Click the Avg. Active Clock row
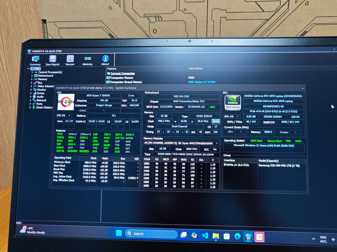 [96, 177]
